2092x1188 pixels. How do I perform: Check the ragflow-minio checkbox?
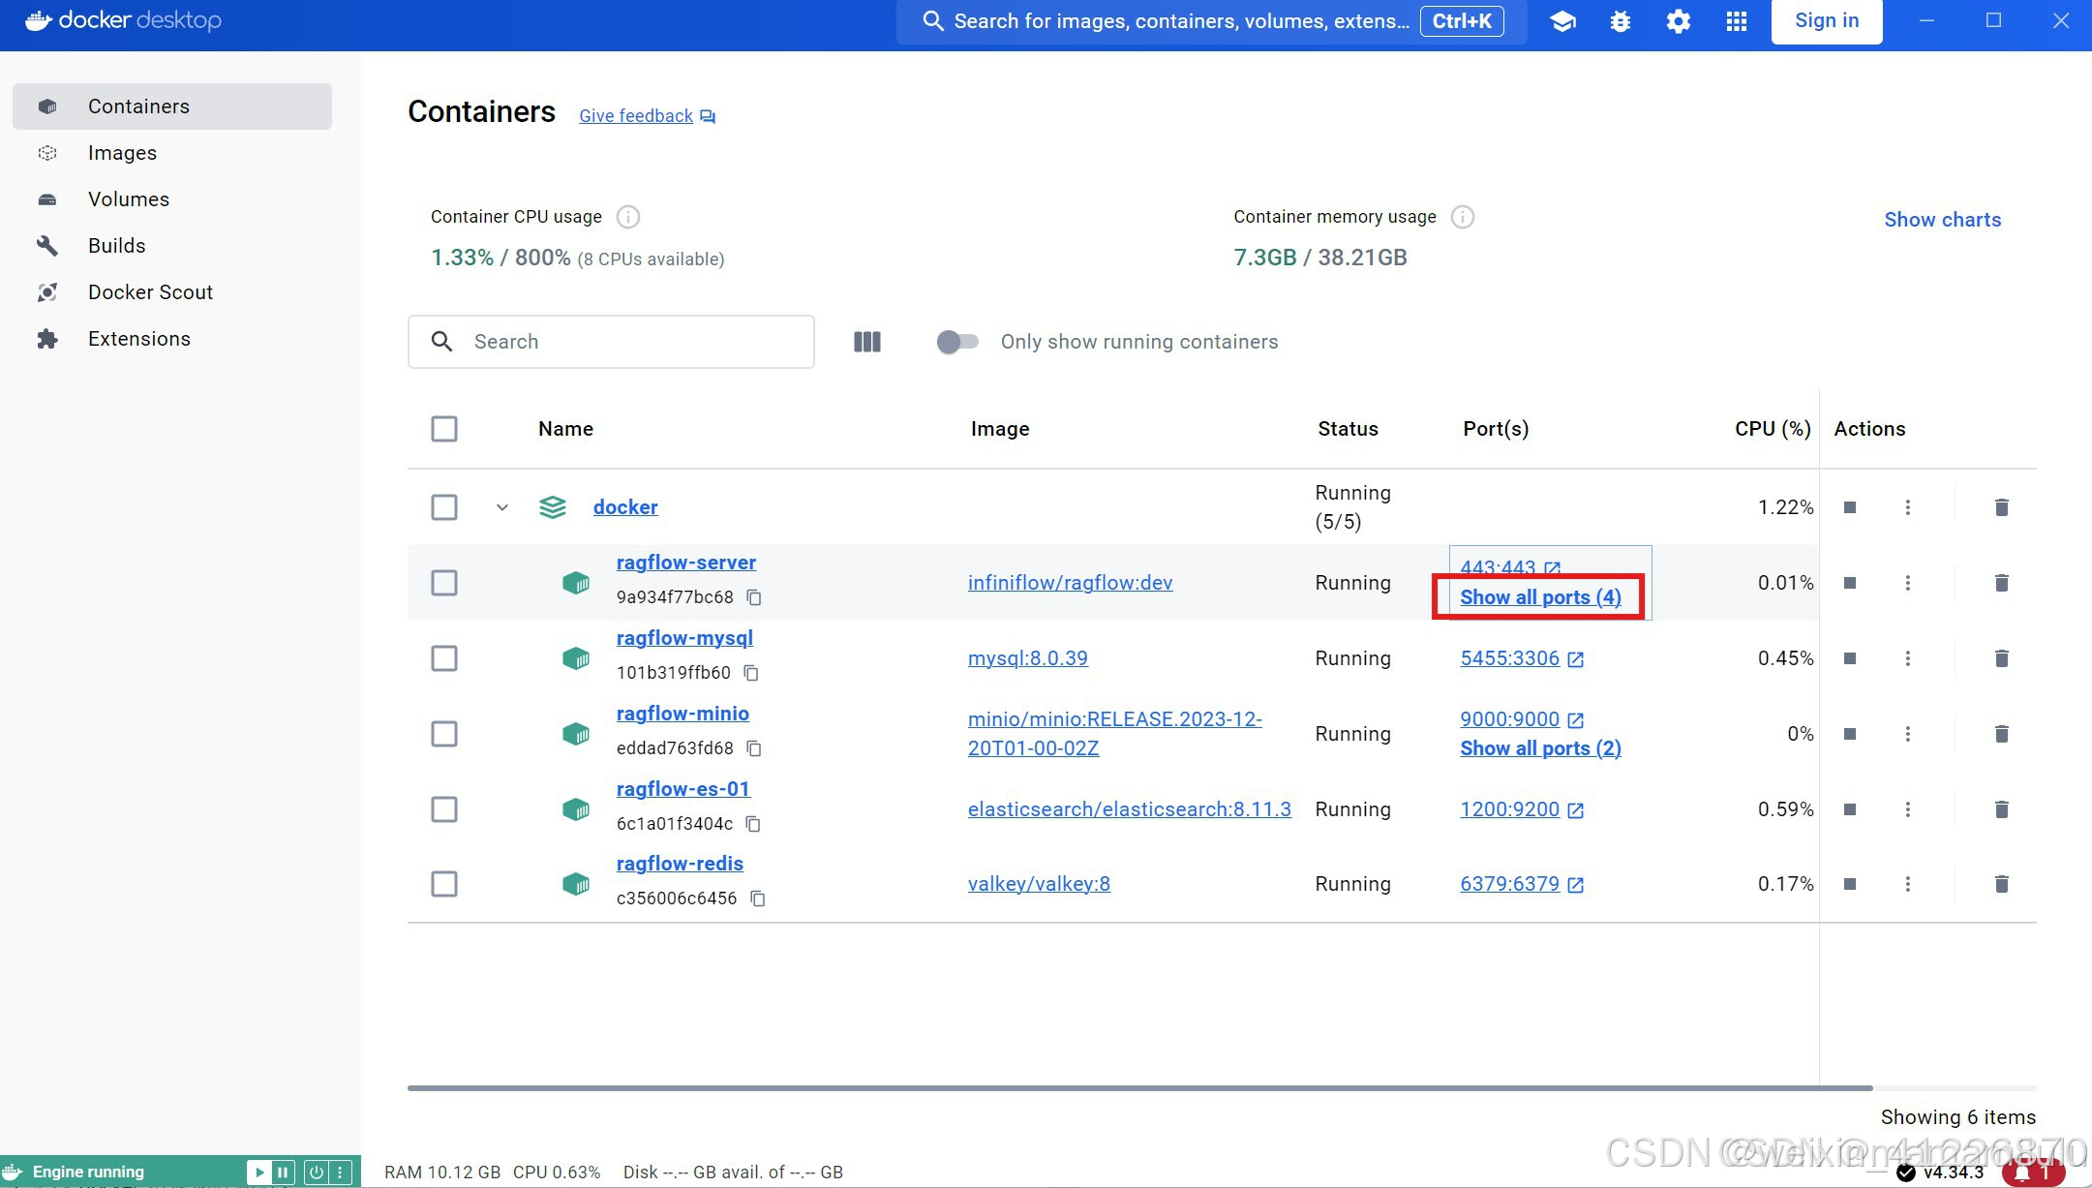(x=444, y=734)
